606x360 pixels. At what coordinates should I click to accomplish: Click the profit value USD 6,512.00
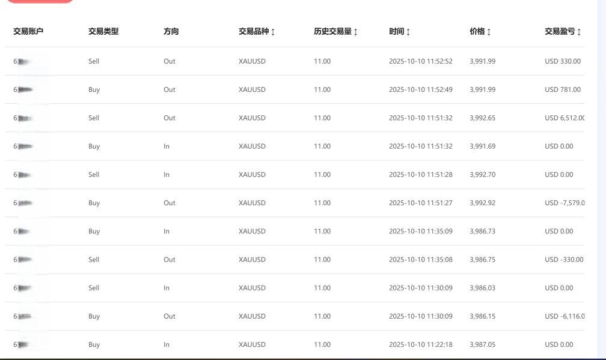[564, 118]
